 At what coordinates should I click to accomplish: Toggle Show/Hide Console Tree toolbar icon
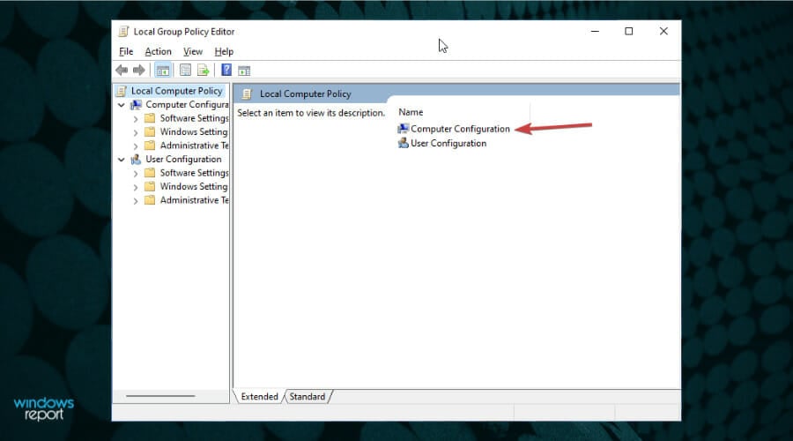coord(163,71)
